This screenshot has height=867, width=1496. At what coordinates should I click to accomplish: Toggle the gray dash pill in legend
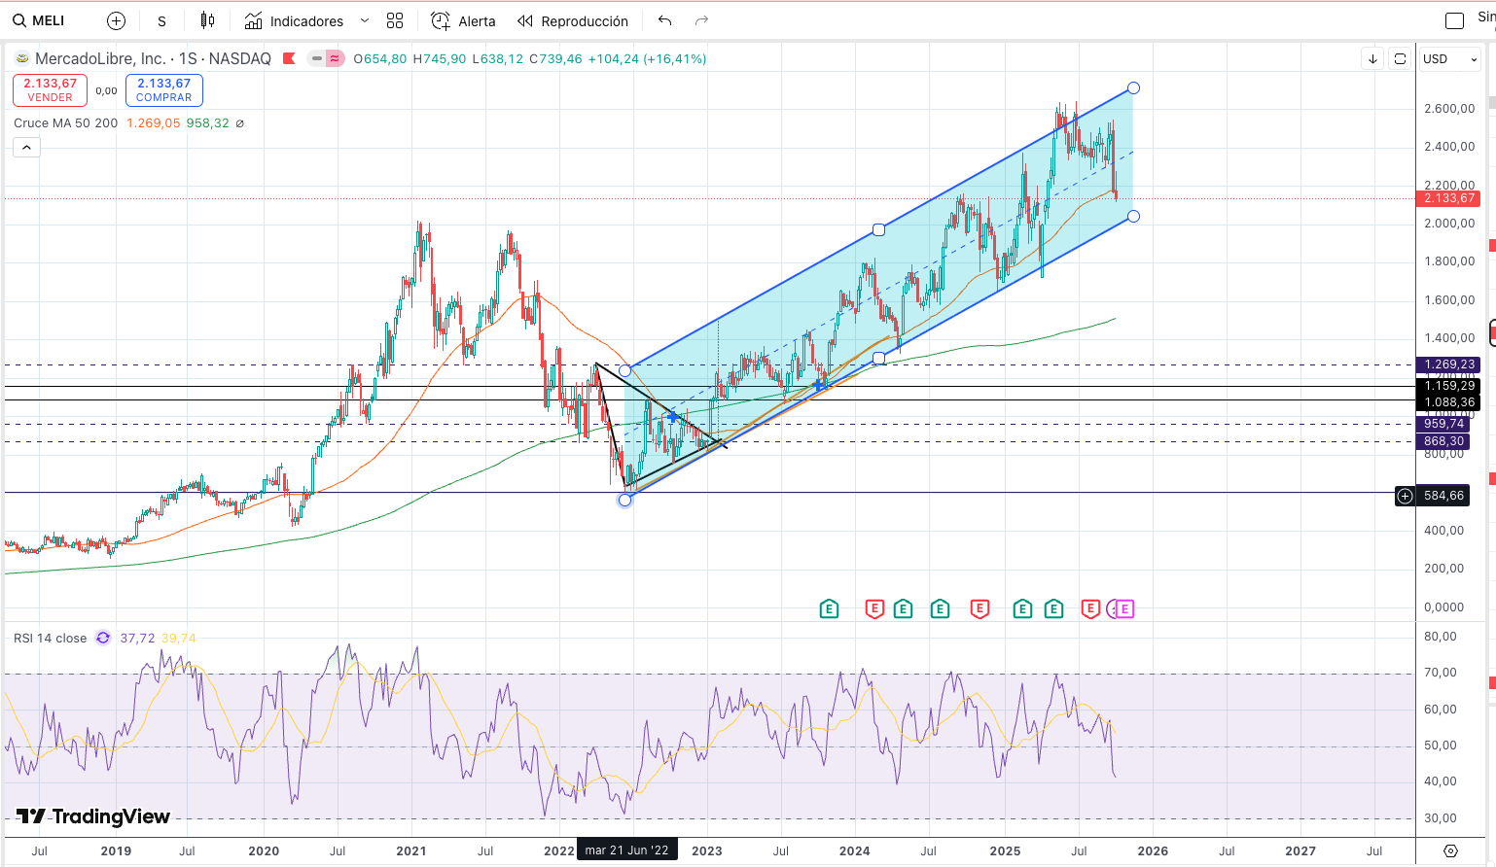click(x=317, y=58)
